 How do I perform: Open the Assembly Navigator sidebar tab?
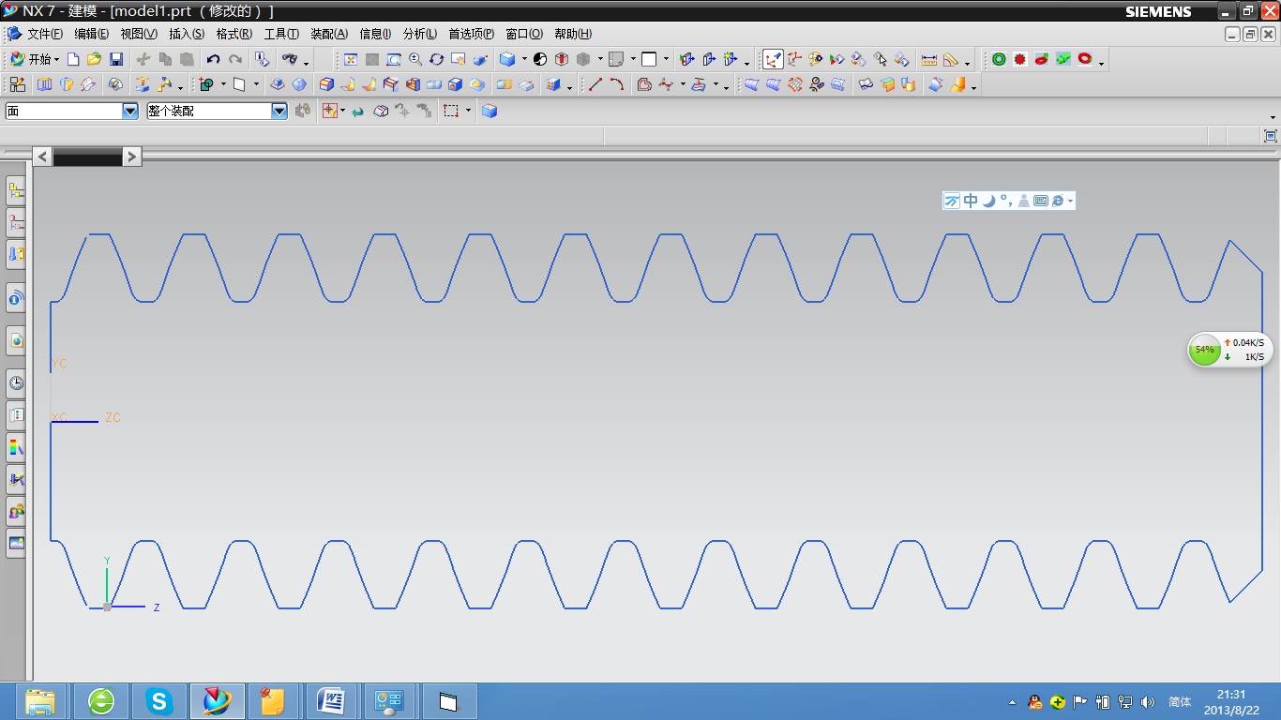point(16,192)
